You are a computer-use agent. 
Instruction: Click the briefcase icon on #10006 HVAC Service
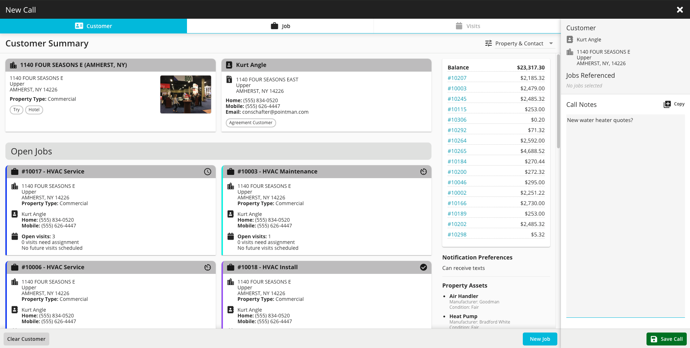[x=14, y=267]
